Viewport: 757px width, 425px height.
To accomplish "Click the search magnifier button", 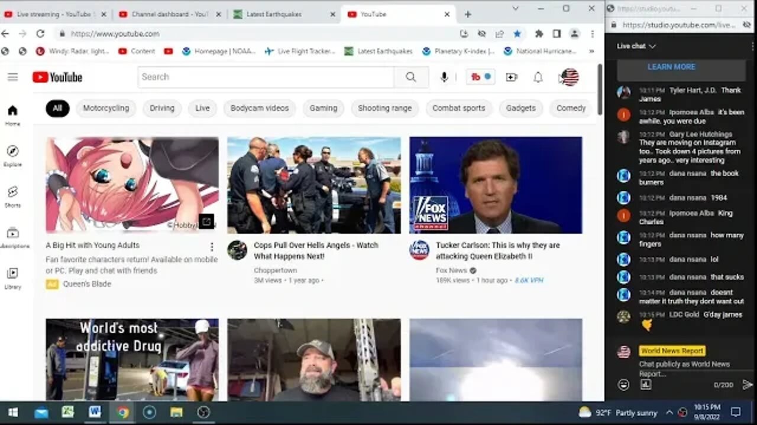I will tap(411, 77).
